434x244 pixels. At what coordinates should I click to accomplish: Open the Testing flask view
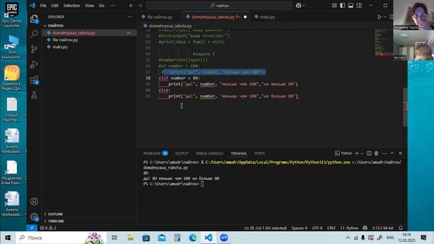[x=34, y=95]
